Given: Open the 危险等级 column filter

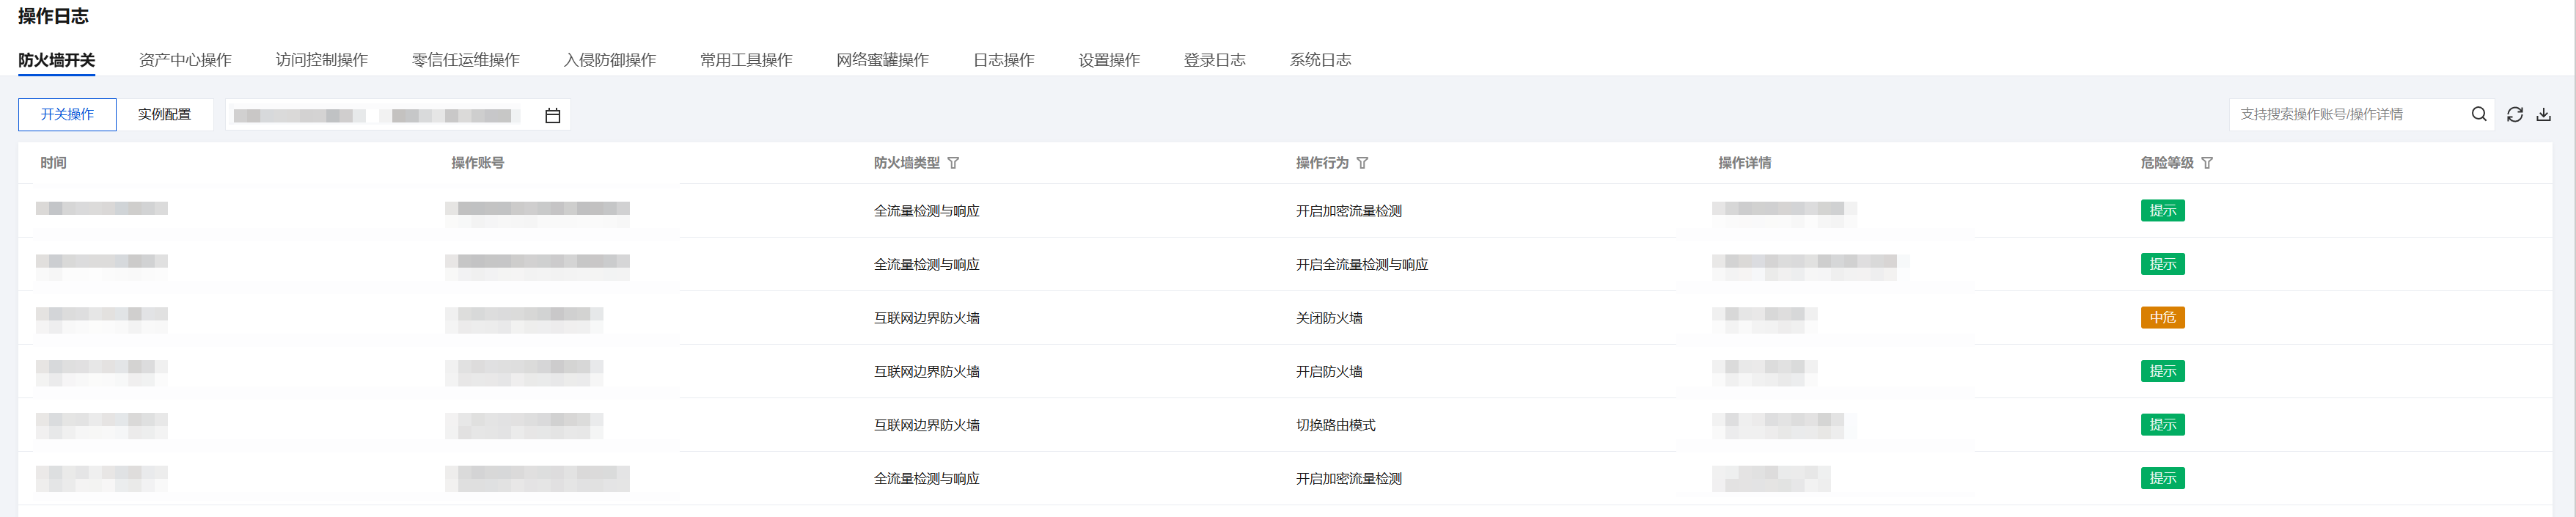Looking at the screenshot, I should click(x=2206, y=163).
